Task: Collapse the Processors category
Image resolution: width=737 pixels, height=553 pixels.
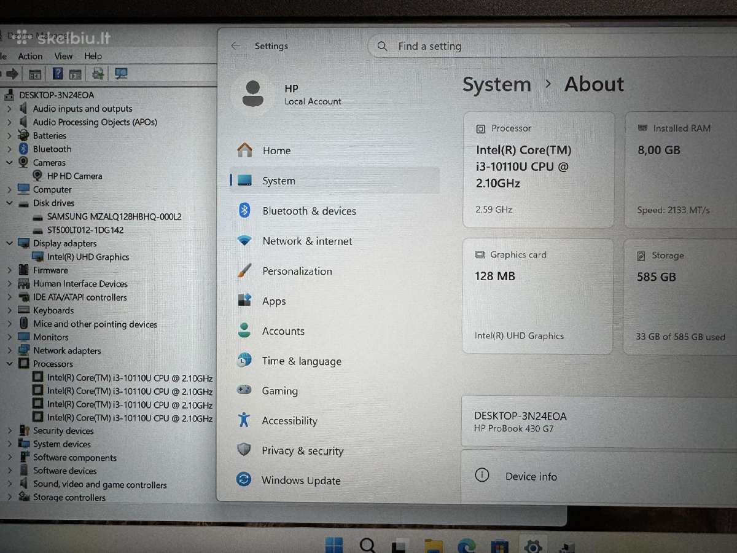Action: pos(10,364)
